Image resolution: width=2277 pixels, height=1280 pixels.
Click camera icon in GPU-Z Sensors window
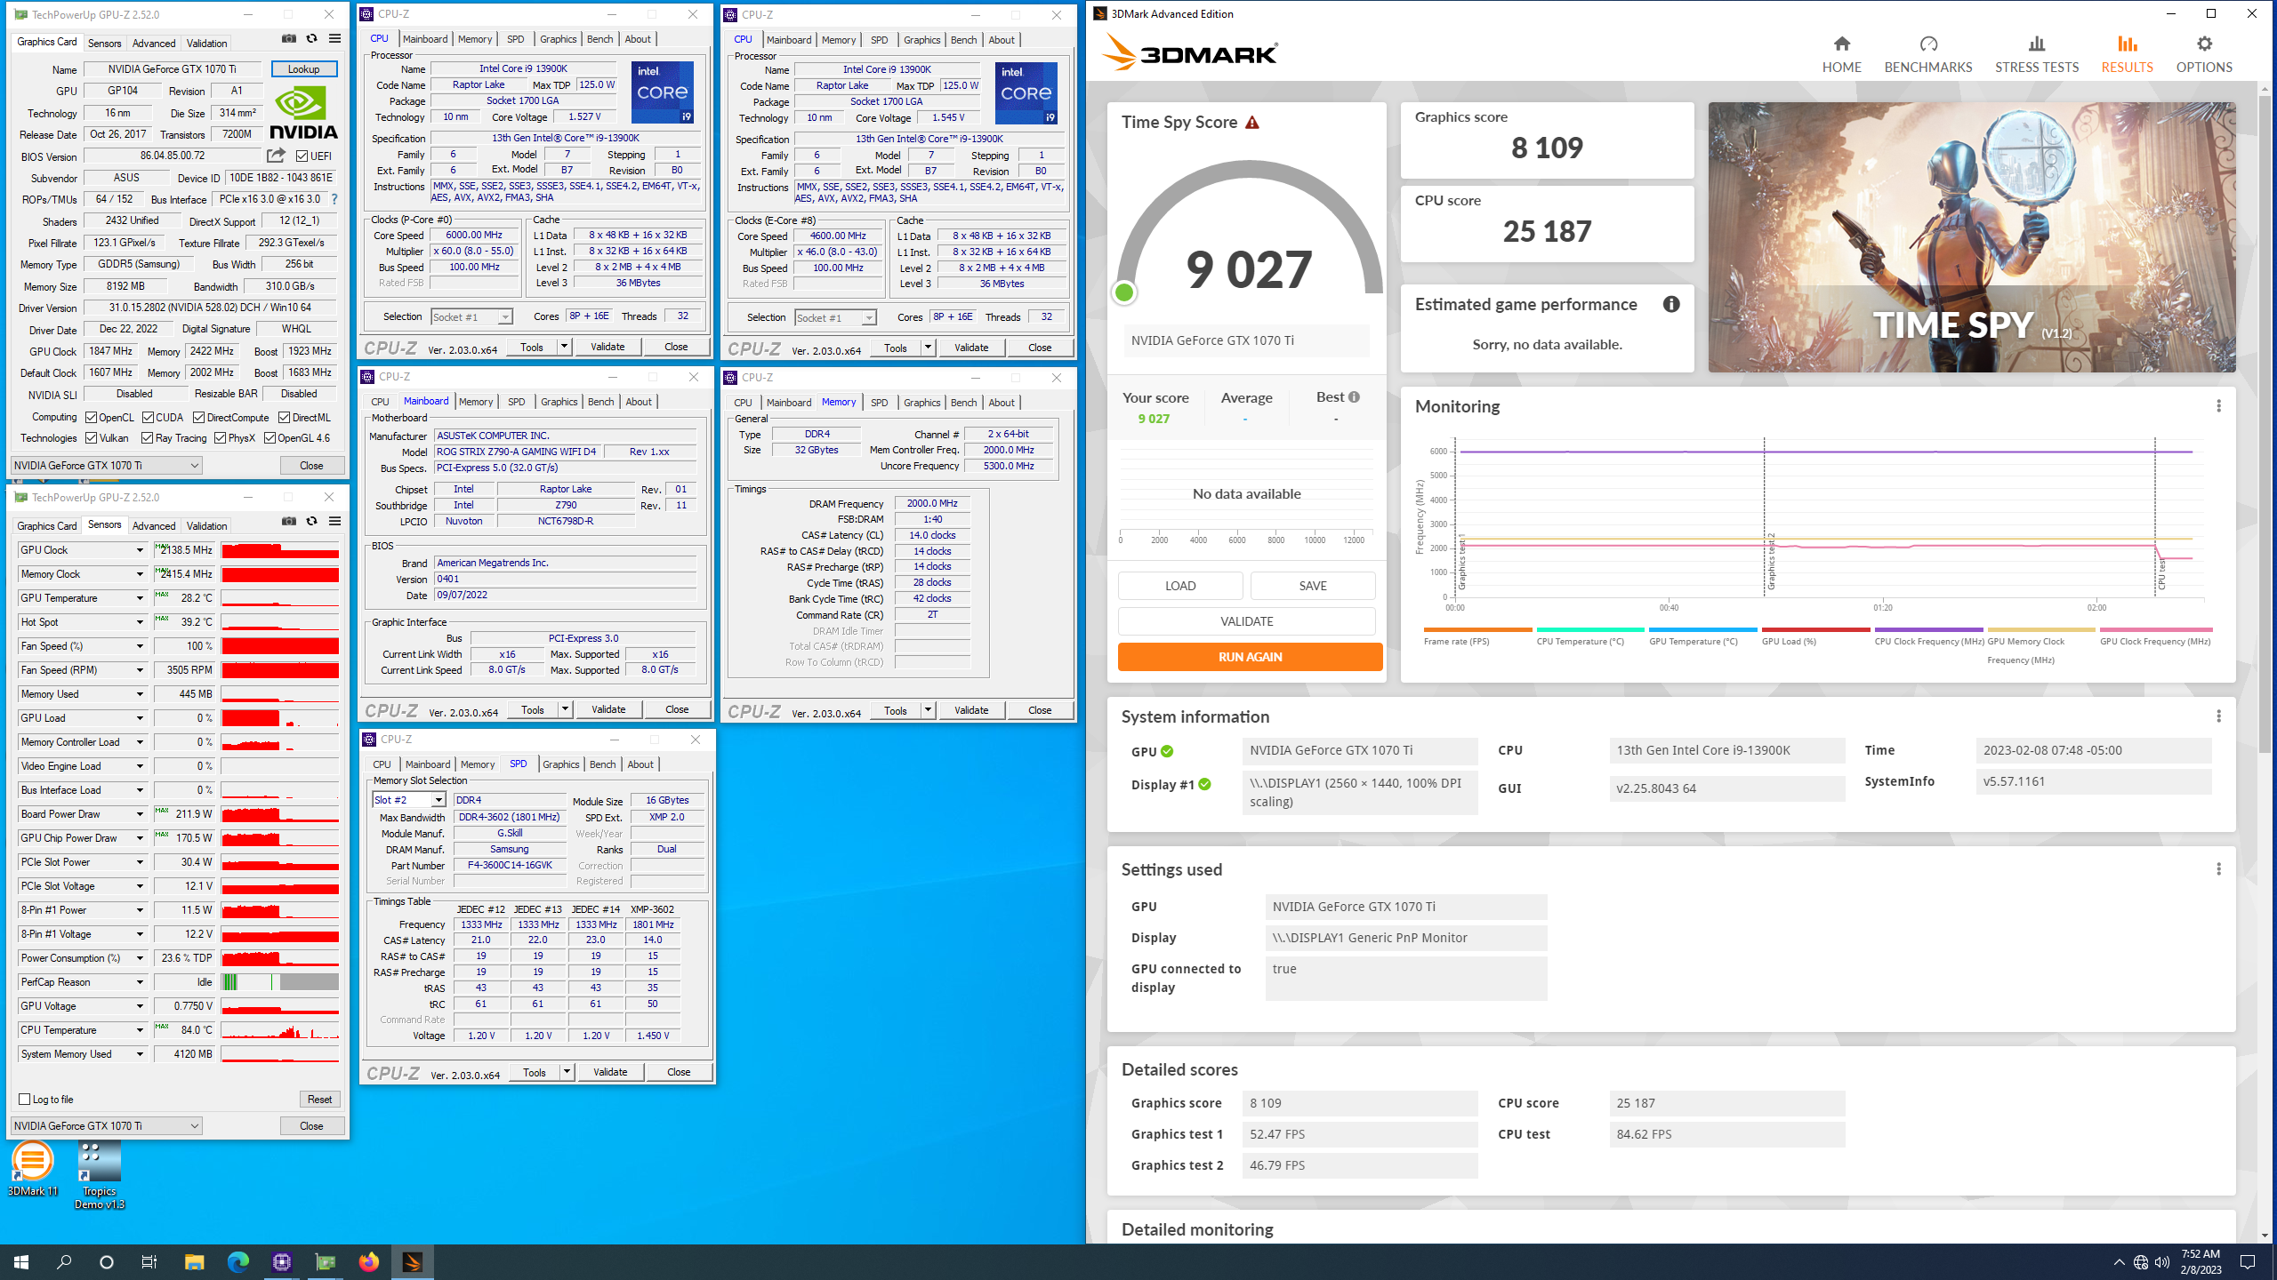[x=289, y=521]
